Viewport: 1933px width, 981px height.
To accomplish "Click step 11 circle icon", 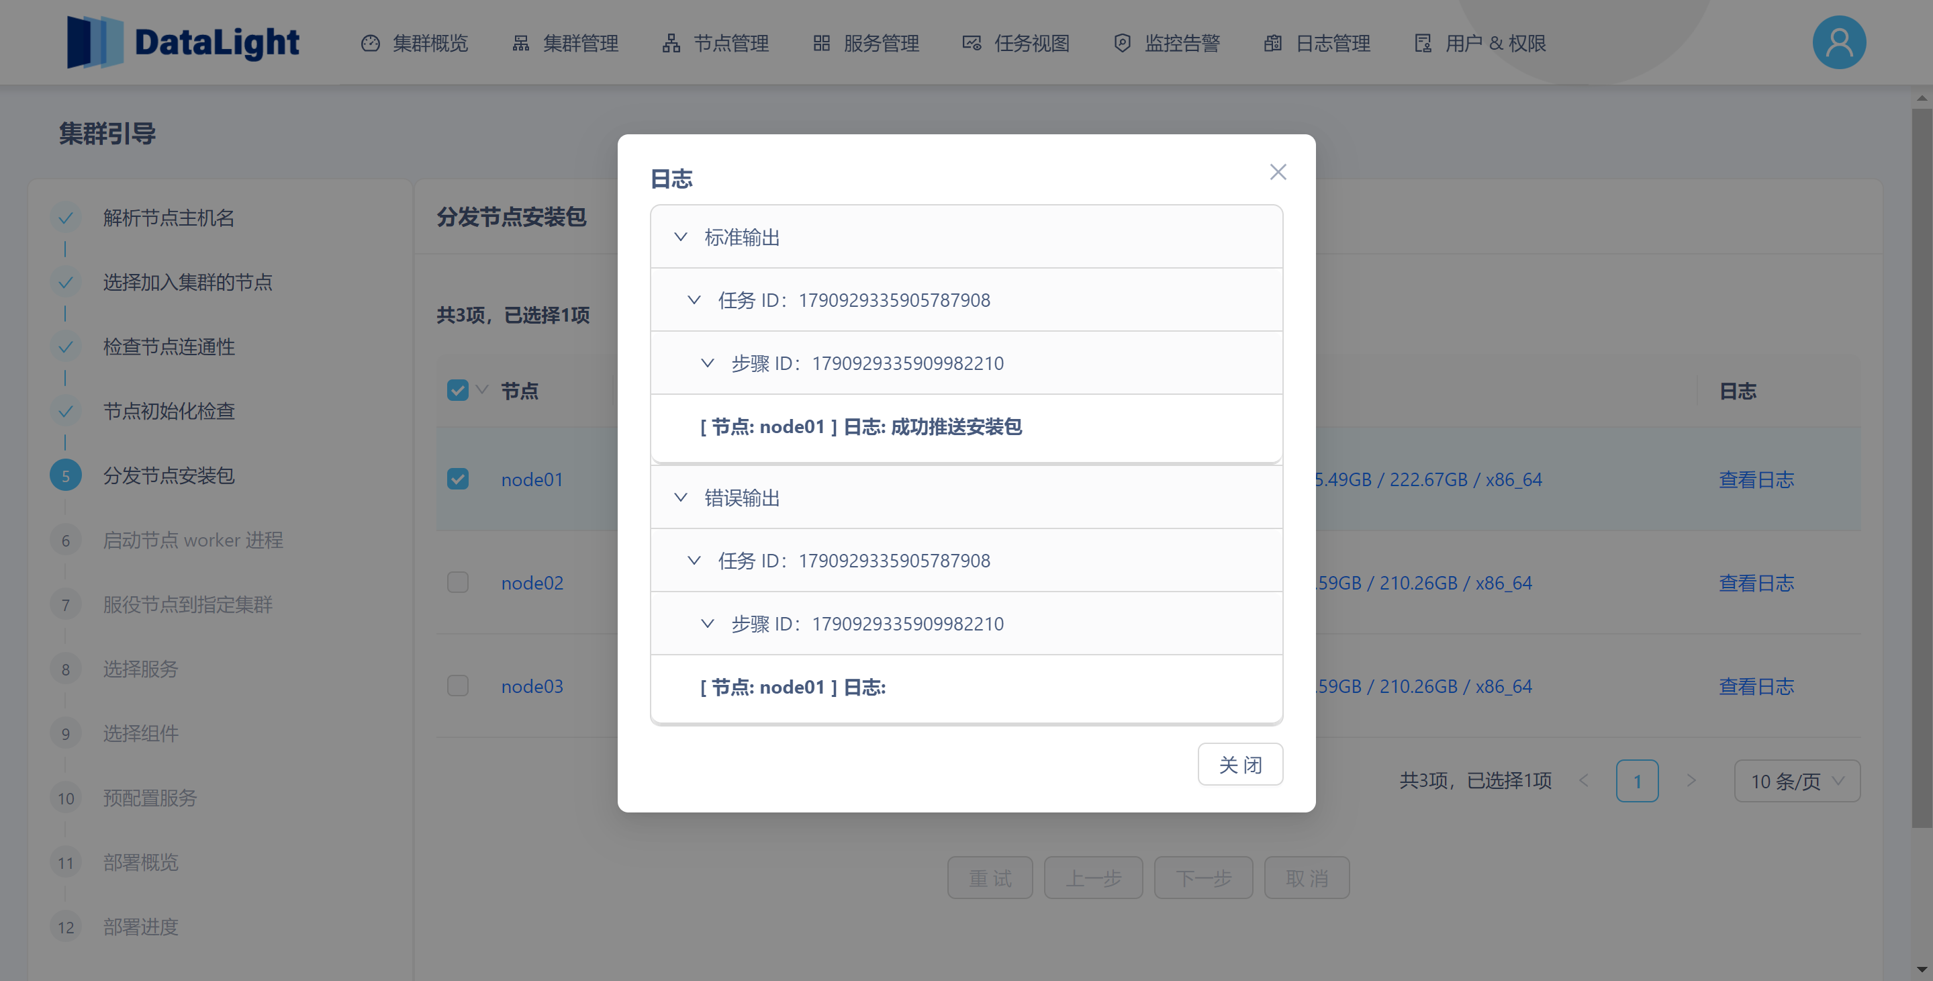I will tap(65, 863).
